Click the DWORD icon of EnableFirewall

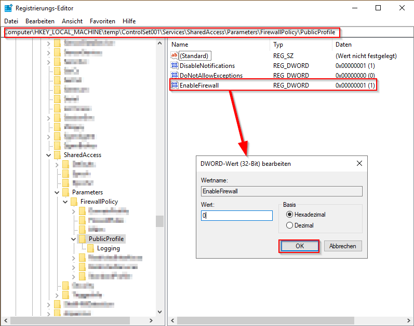click(174, 85)
